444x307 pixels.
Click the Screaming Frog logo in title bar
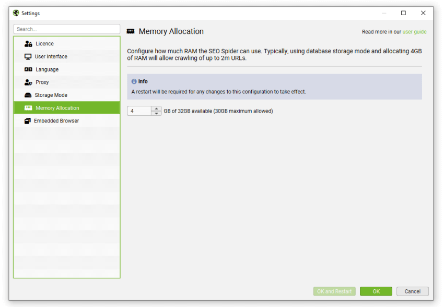15,13
